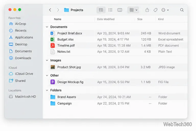
Task: Select the Campaign folder name
Action: 65,103
